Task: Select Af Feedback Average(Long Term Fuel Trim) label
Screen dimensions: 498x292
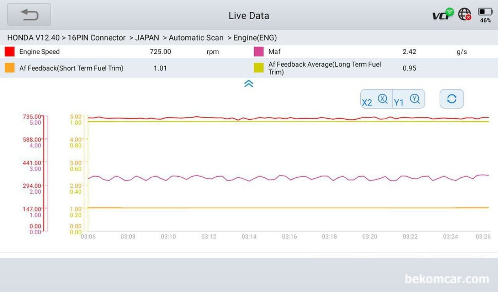Action: click(324, 68)
